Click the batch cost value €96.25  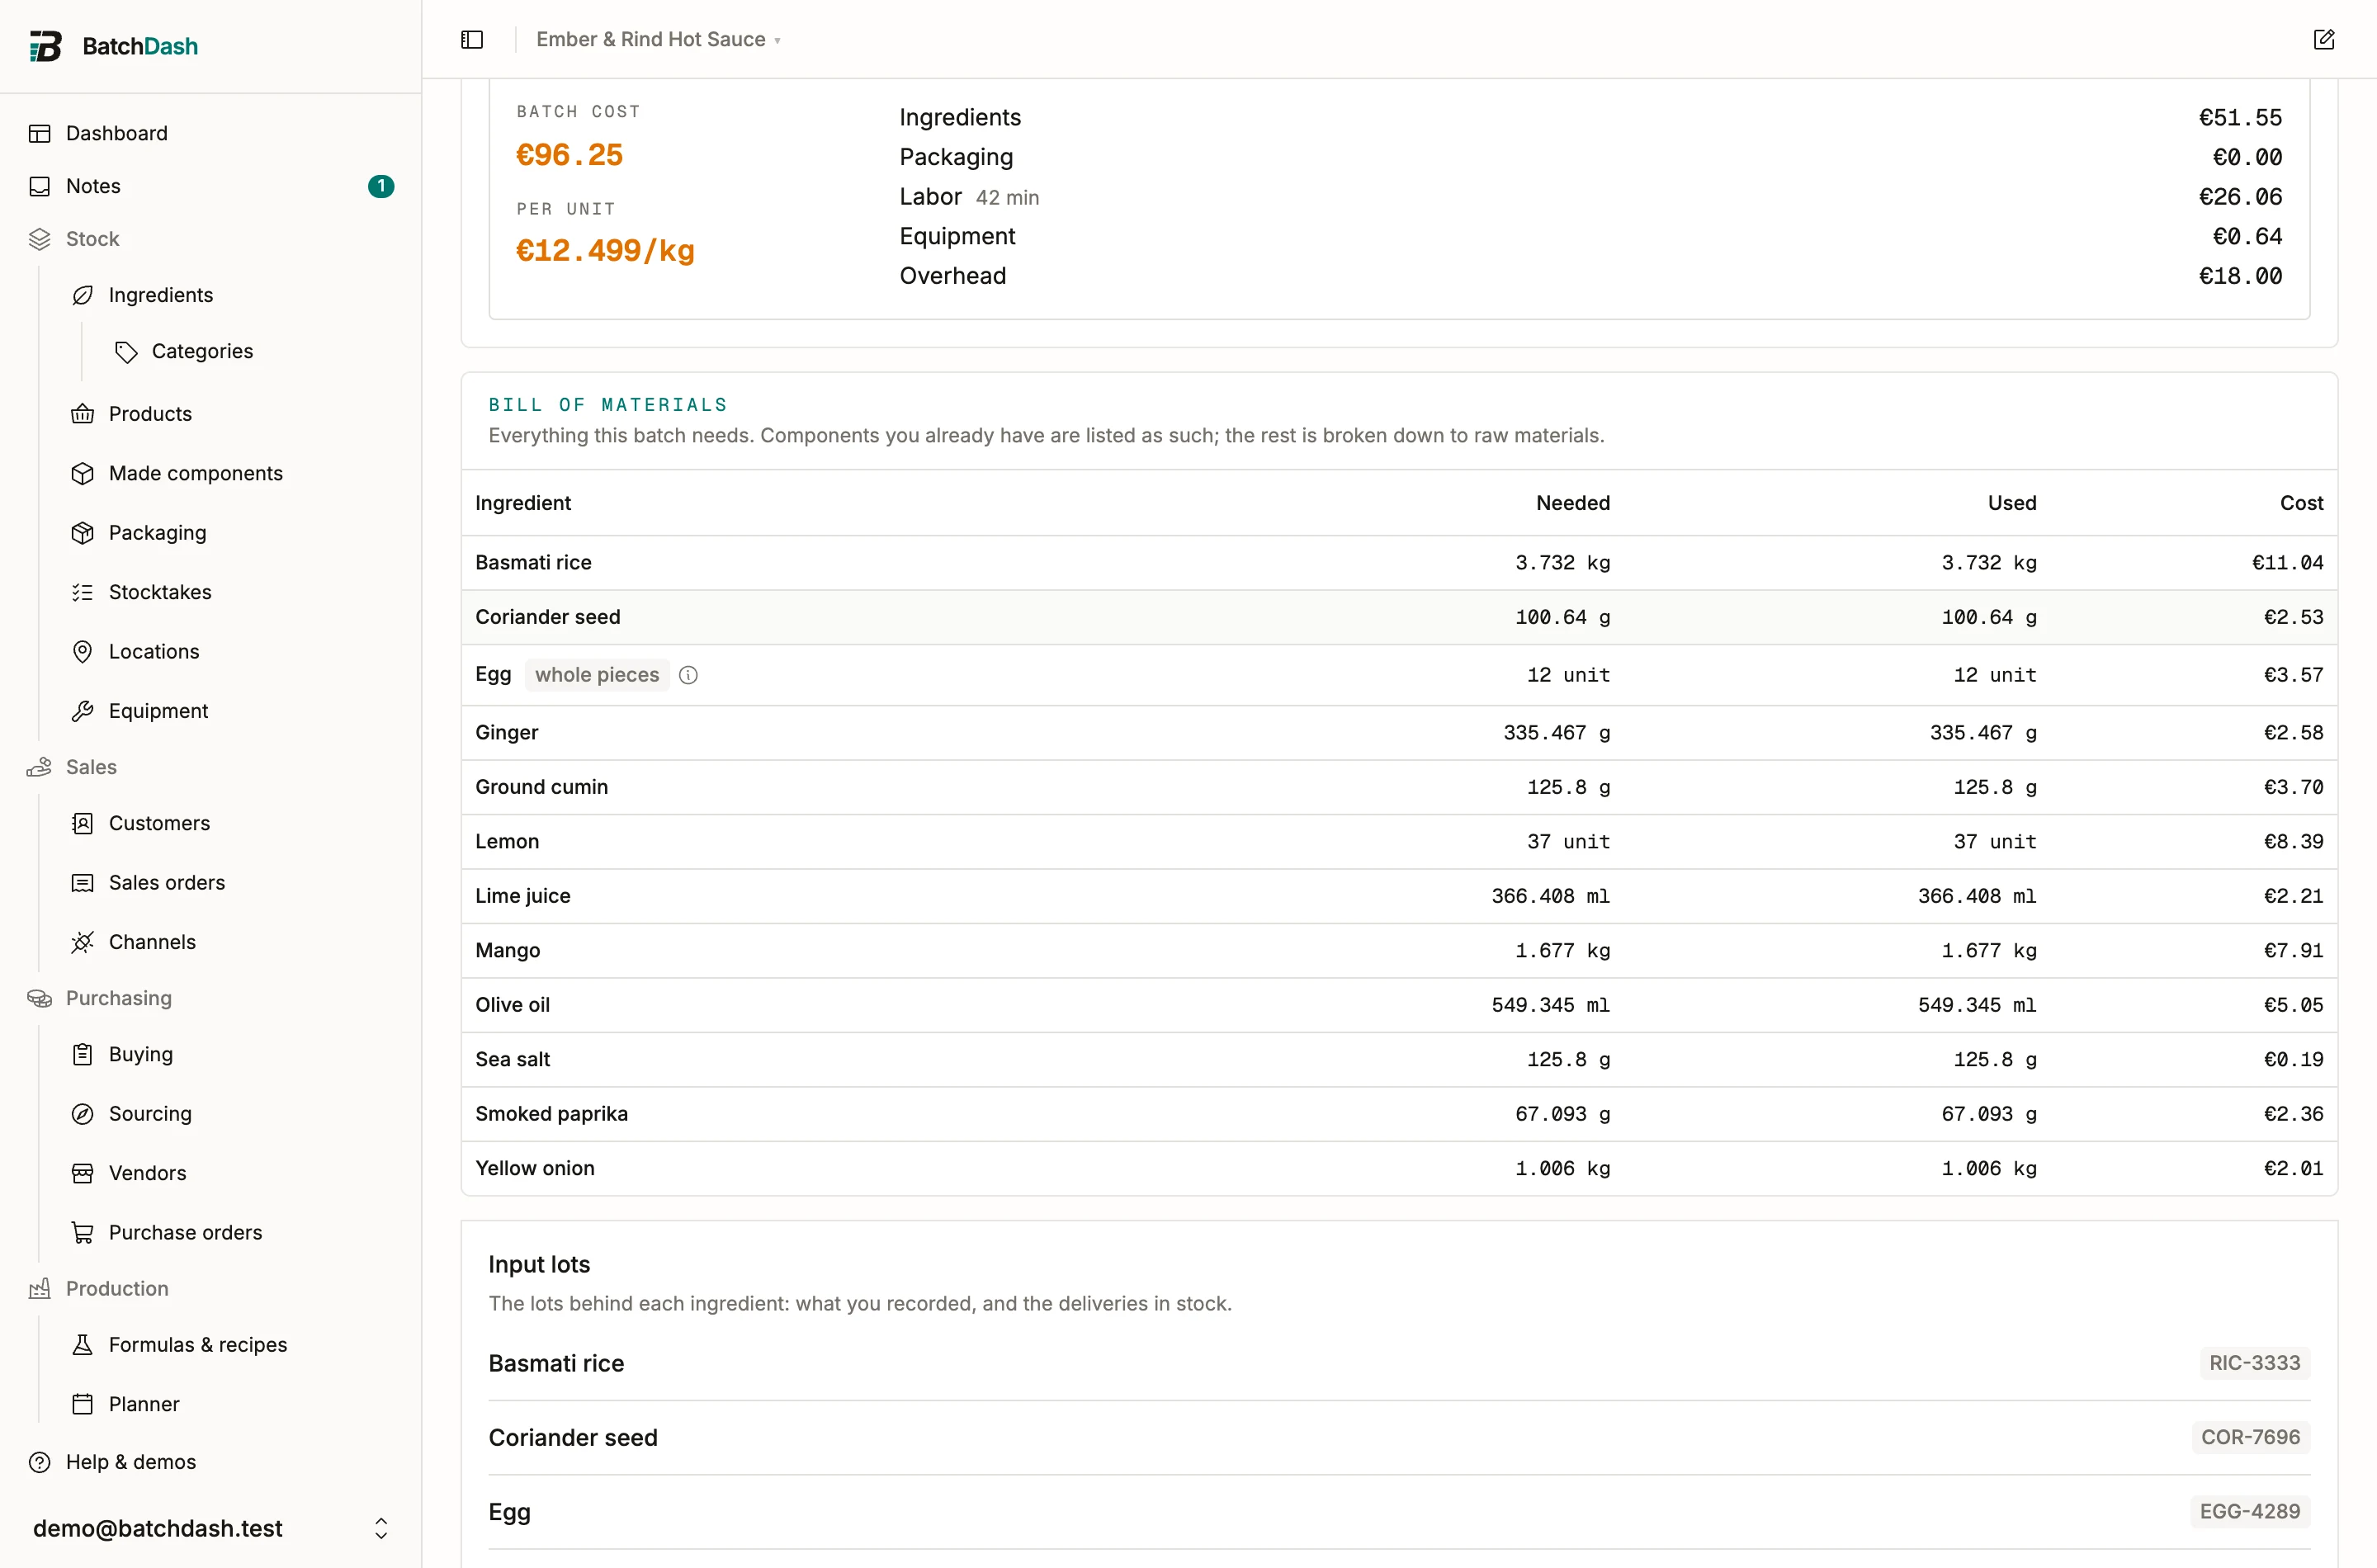click(x=569, y=155)
